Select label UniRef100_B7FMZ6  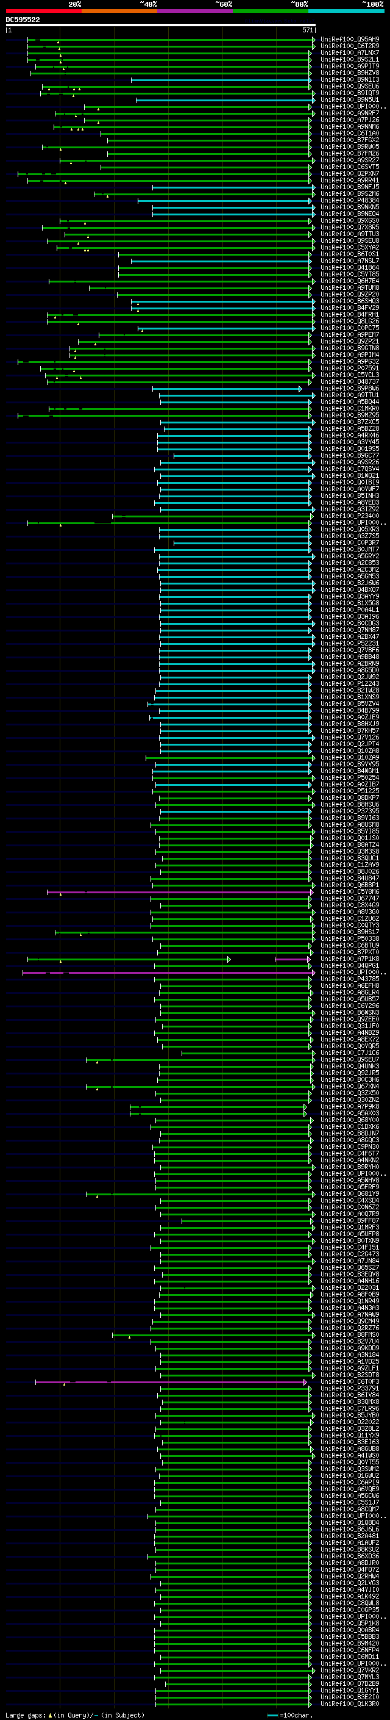[x=349, y=154]
